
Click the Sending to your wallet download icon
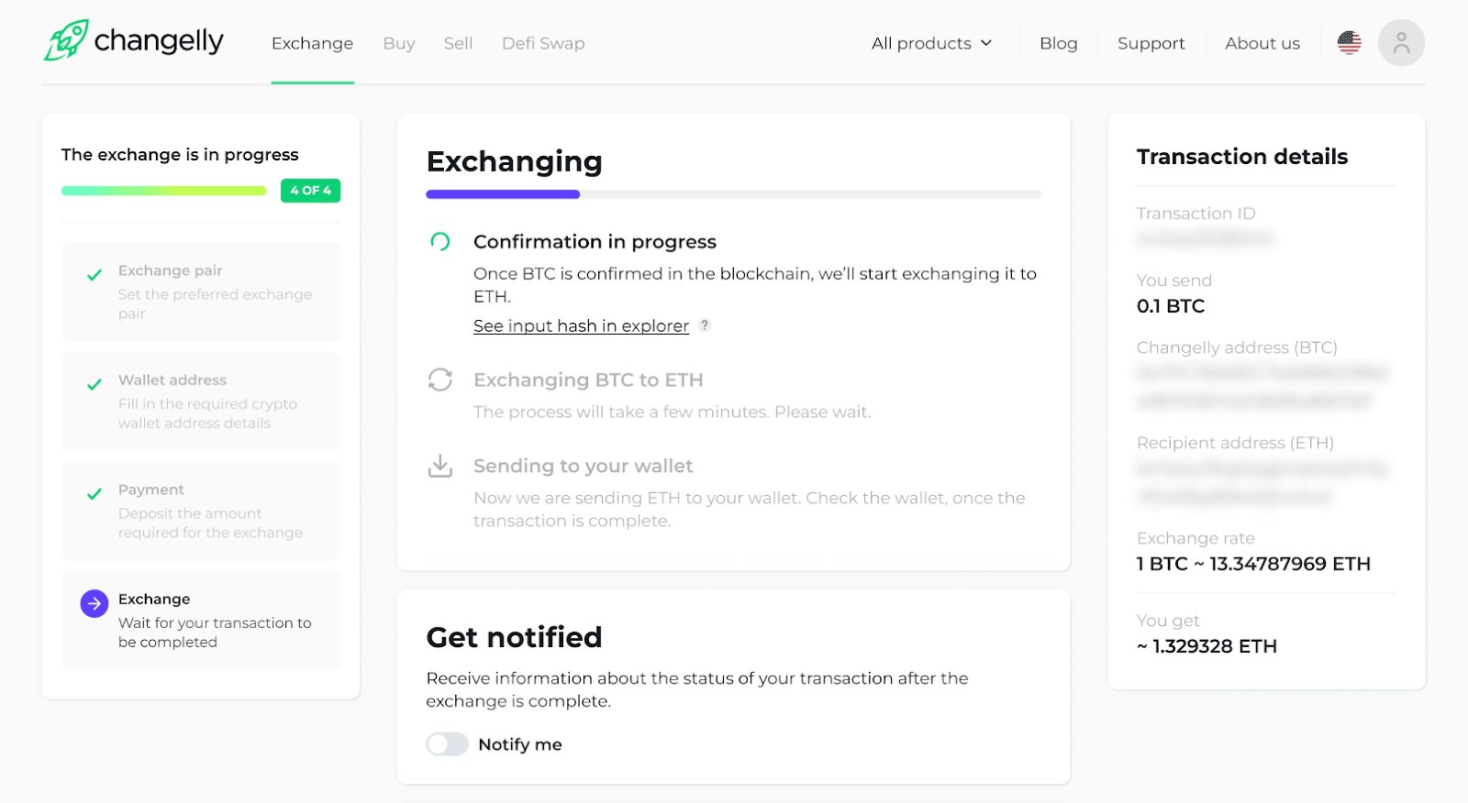click(x=440, y=466)
